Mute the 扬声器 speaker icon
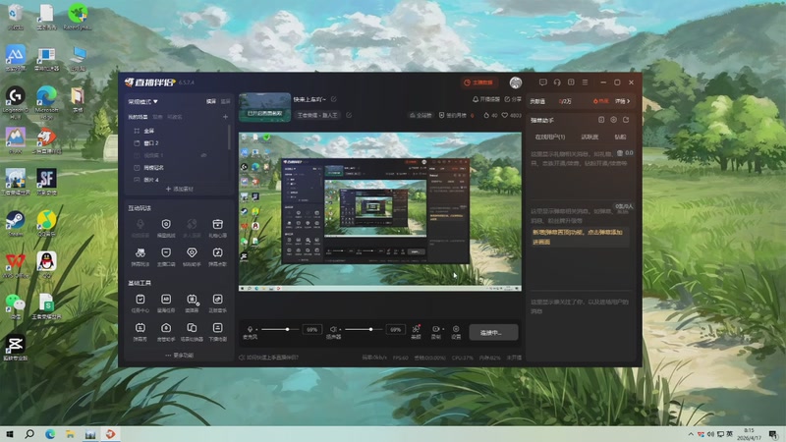This screenshot has width=786, height=442. [x=333, y=329]
